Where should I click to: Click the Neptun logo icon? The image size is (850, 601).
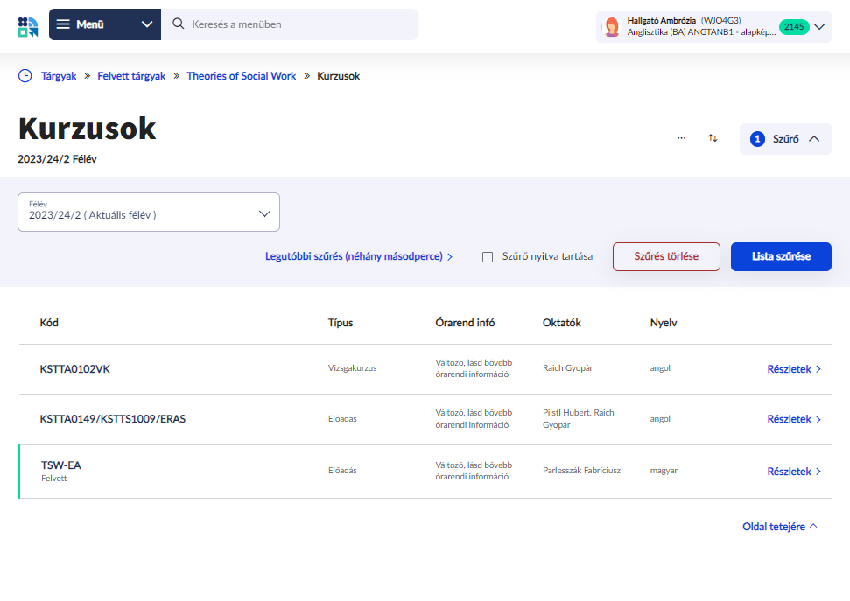pyautogui.click(x=27, y=25)
